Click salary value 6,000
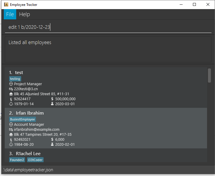This screenshot has height=176, width=215. (x=60, y=140)
